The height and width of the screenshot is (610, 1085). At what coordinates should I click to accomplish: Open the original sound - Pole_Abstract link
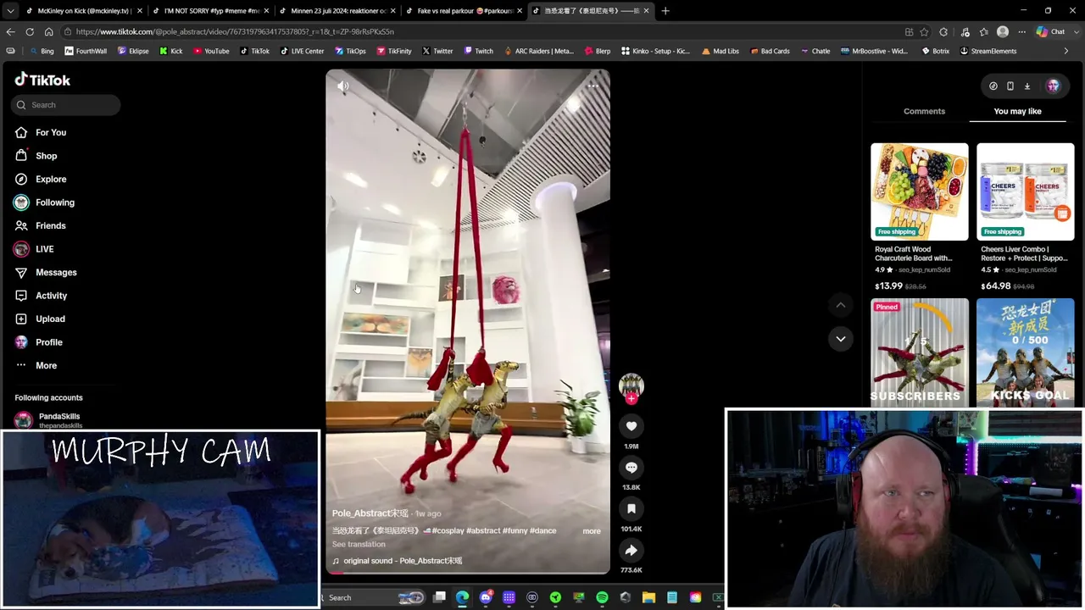398,561
